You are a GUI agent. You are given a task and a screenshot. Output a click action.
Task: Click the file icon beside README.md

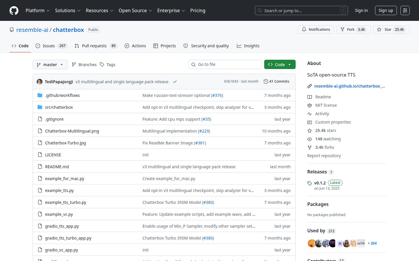(40, 166)
